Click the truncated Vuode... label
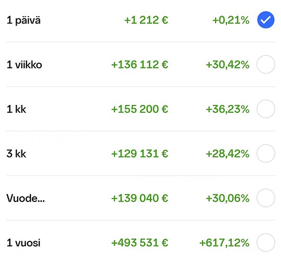Image resolution: width=281 pixels, height=261 pixels. click(x=26, y=198)
